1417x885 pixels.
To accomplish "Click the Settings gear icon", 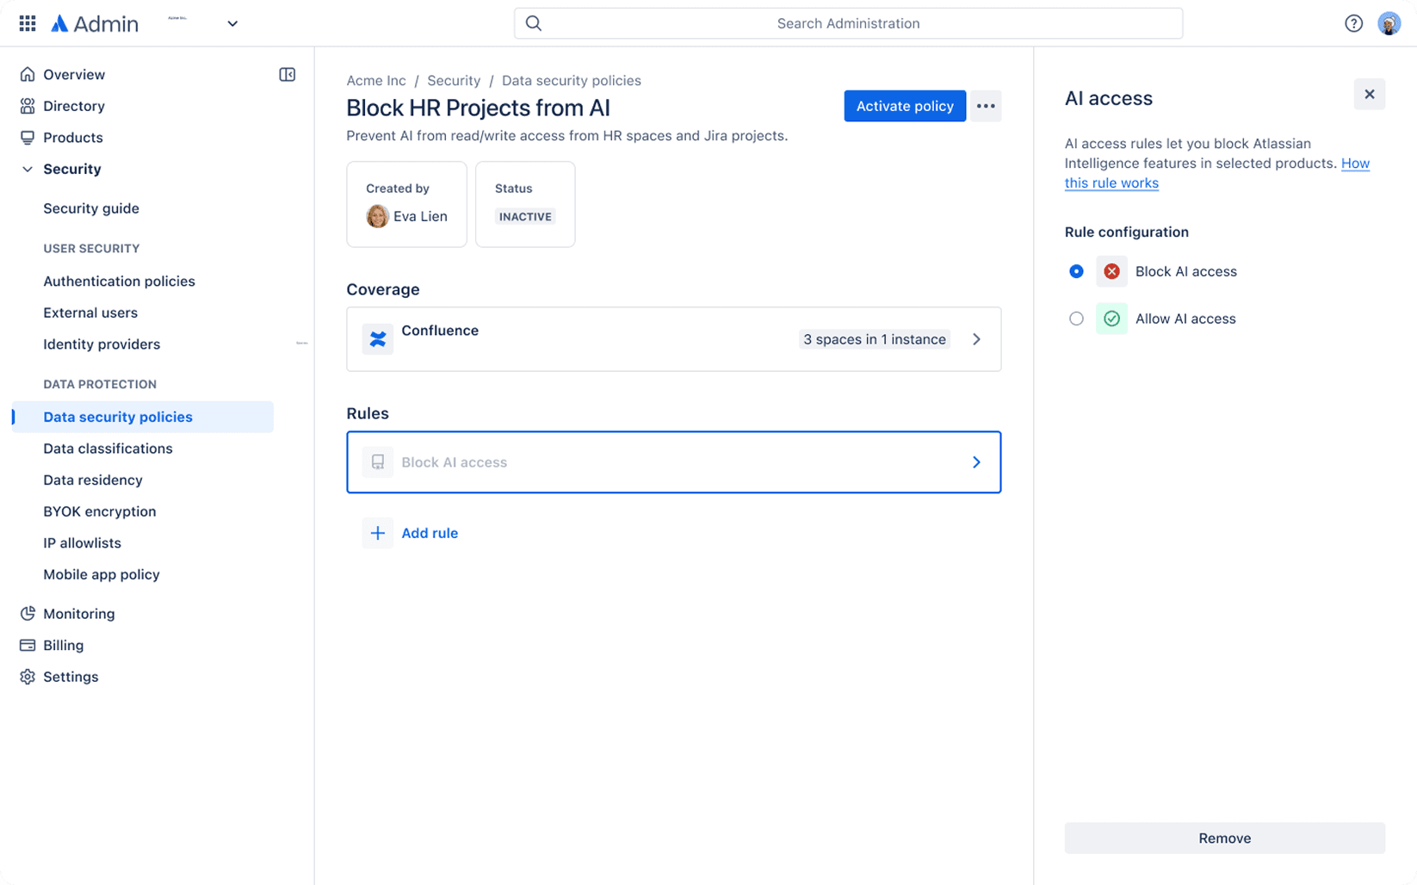I will click(x=28, y=677).
